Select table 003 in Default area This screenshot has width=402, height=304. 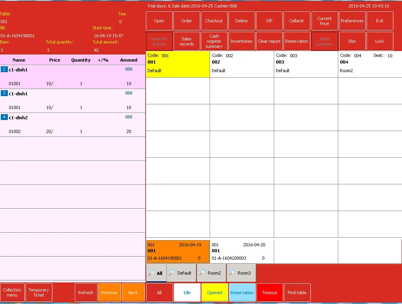click(306, 65)
